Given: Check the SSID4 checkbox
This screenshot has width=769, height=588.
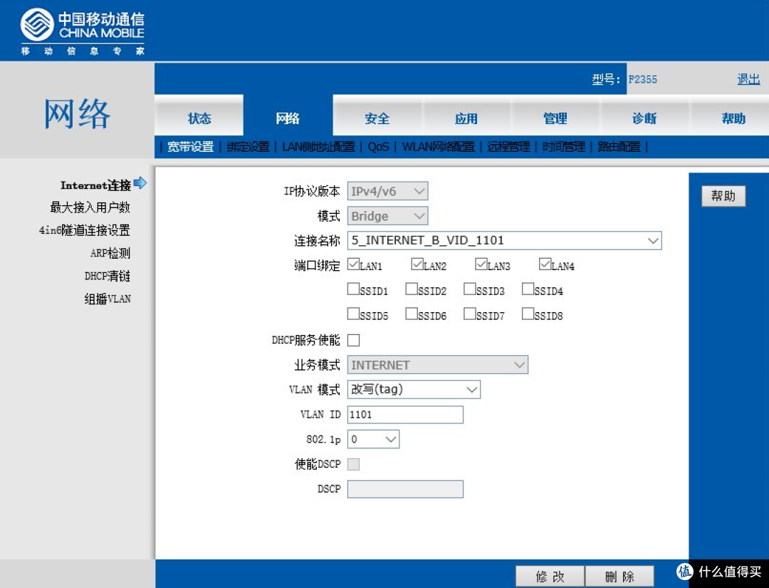Looking at the screenshot, I should (528, 289).
